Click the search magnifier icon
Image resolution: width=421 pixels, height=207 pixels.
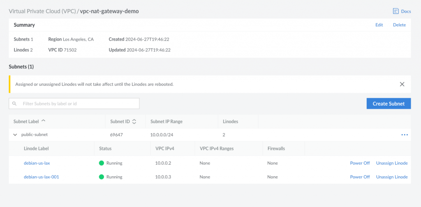(x=14, y=103)
